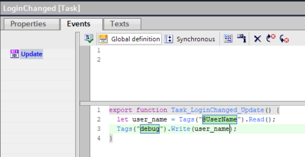The image size is (305, 157).
Task: Click the last toolbar icon with red X
Action: [284, 39]
